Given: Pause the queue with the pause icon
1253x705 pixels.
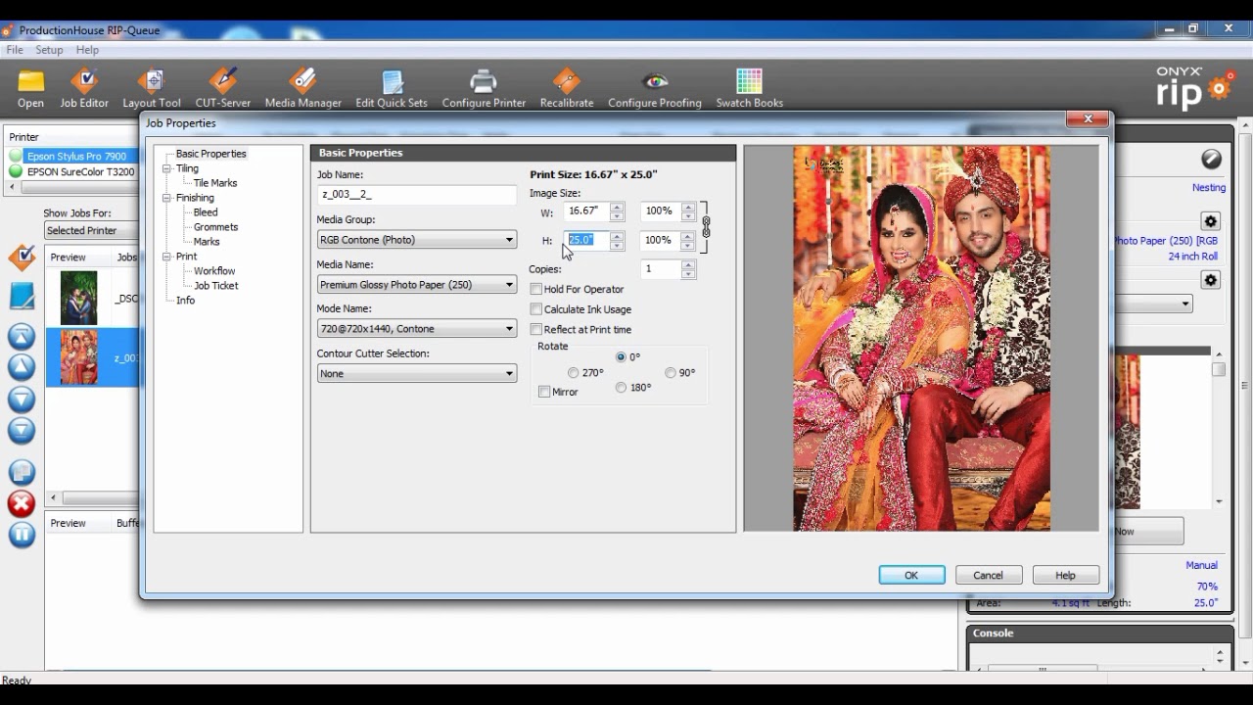Looking at the screenshot, I should coord(22,535).
